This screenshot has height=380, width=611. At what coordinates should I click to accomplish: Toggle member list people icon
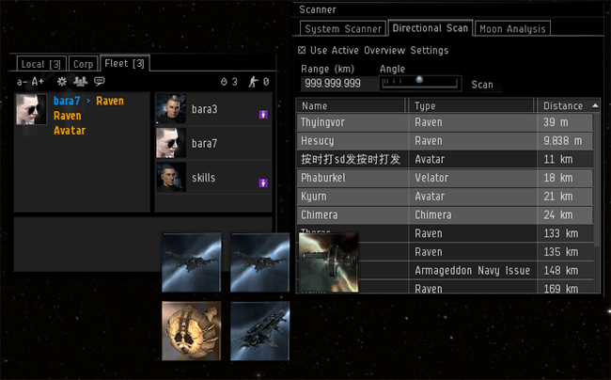(x=80, y=82)
